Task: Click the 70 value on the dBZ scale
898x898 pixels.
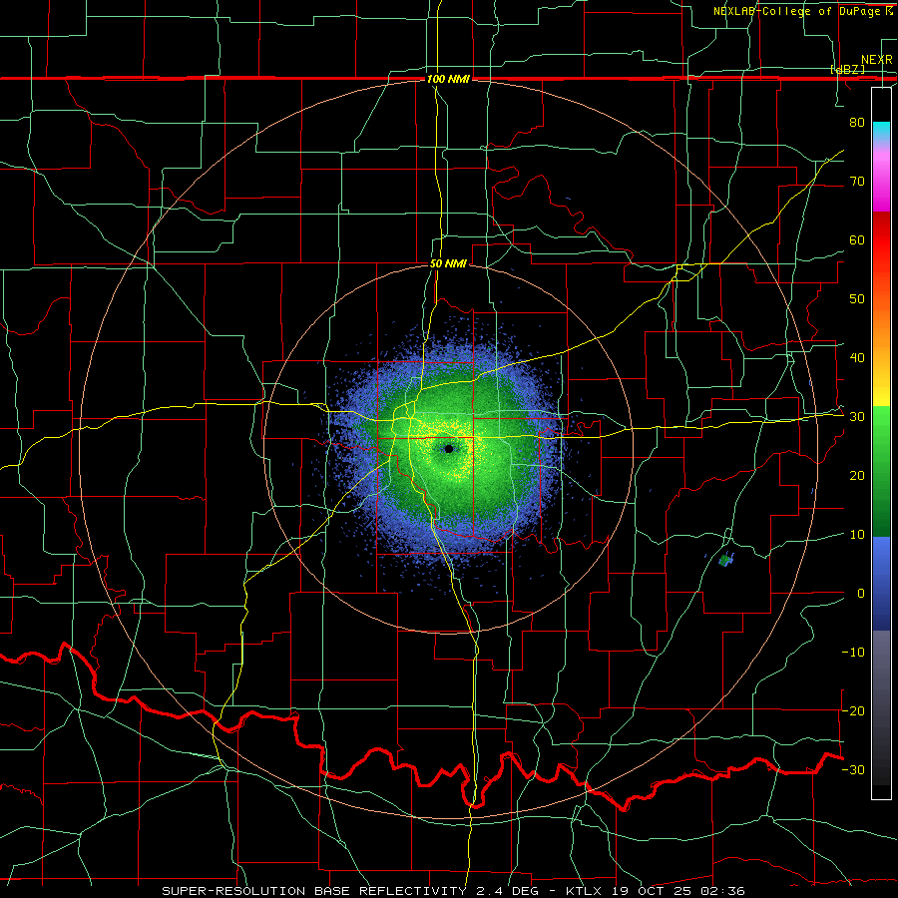Action: pyautogui.click(x=857, y=181)
